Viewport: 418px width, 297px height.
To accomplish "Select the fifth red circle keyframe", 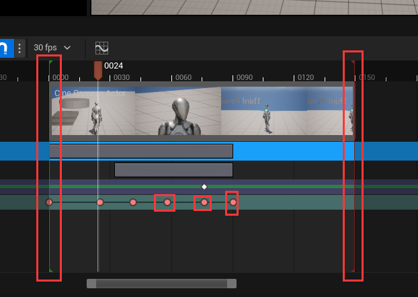I will click(204, 202).
